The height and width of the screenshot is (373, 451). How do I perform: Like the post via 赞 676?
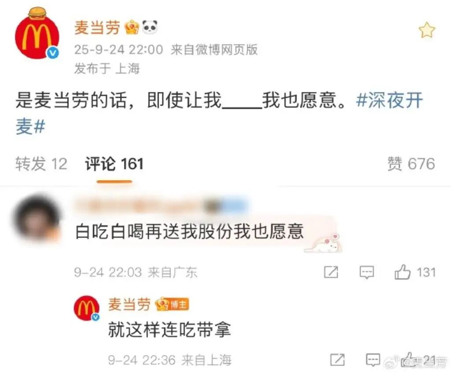(x=411, y=164)
